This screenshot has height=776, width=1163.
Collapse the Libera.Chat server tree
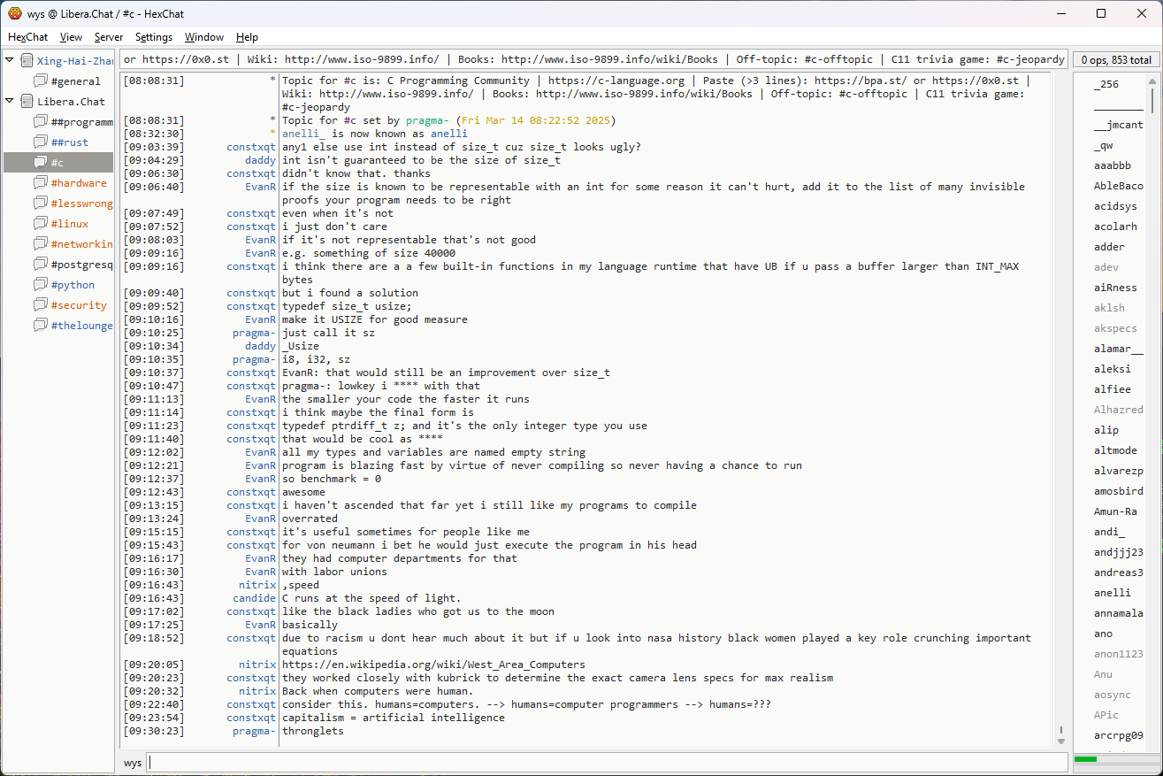(10, 102)
